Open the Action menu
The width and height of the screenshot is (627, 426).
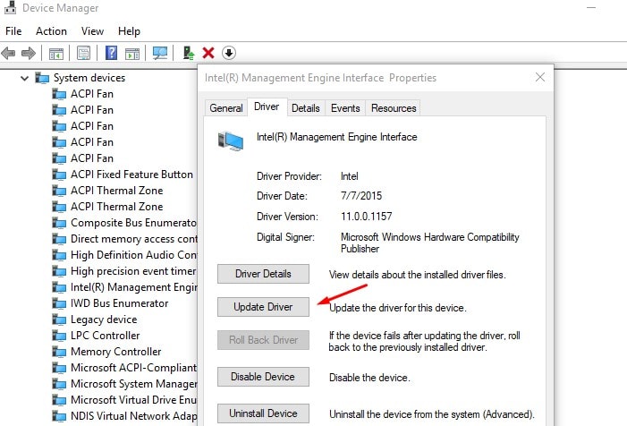click(51, 31)
